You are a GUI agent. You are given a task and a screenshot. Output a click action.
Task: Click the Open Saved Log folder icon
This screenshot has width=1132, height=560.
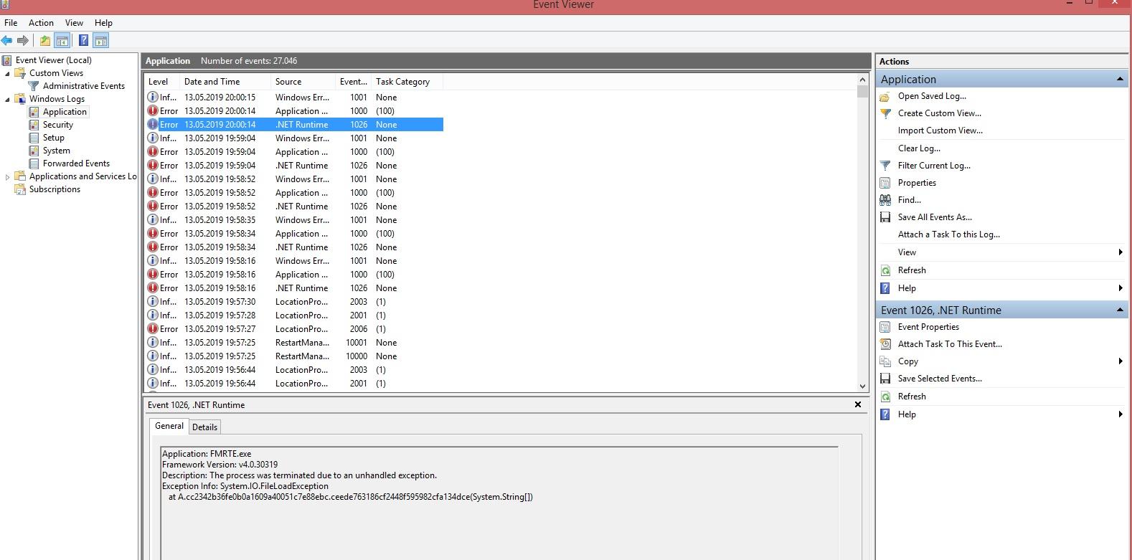(x=885, y=96)
